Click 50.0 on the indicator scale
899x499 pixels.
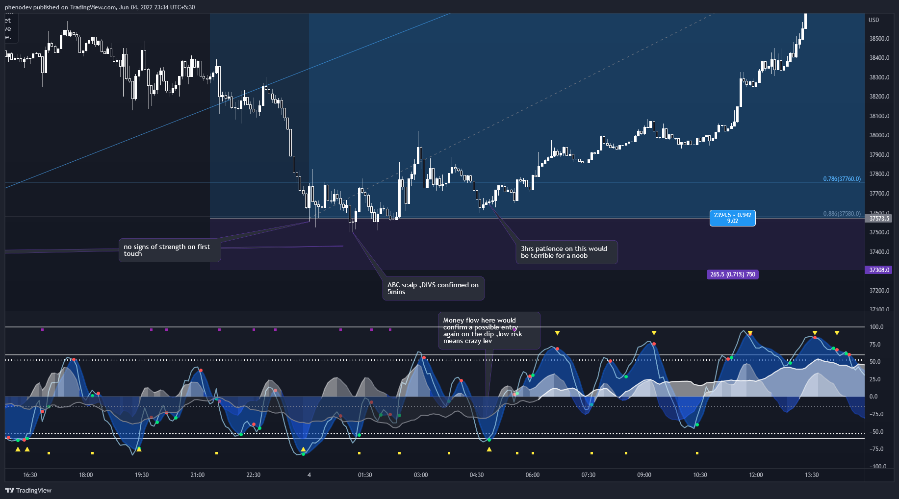pos(875,362)
